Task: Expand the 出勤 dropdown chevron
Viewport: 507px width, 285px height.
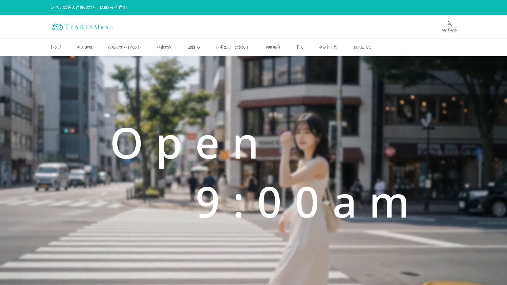Action: coord(199,47)
